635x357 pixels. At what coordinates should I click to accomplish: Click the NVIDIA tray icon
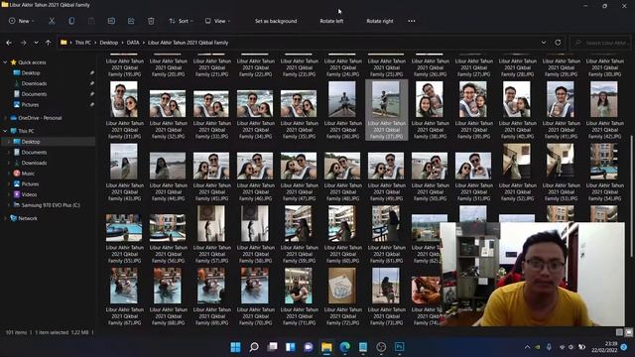[x=538, y=347]
